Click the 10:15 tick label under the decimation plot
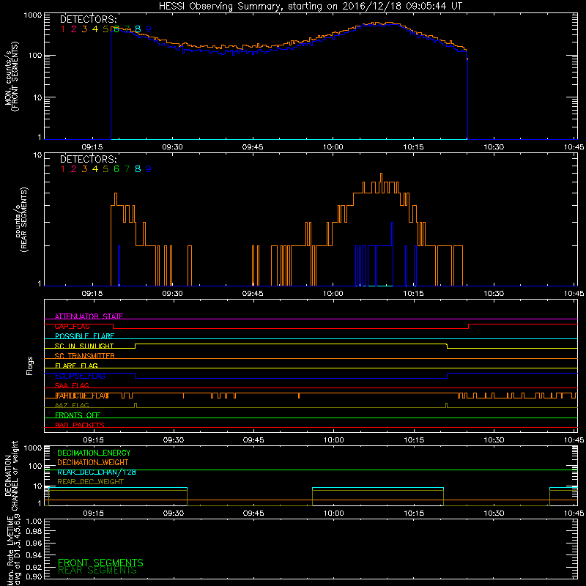This screenshot has width=586, height=586. 414,513
